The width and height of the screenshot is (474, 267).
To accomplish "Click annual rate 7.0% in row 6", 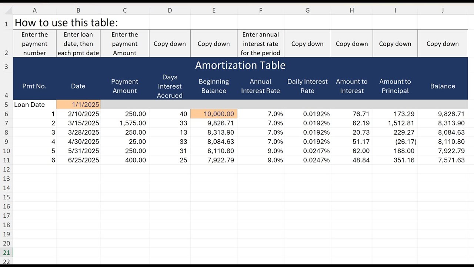I will (x=261, y=114).
